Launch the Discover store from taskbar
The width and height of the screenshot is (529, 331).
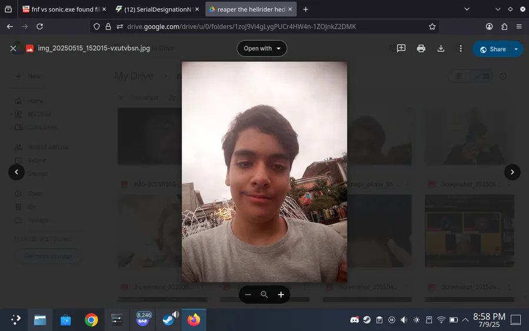coord(65,319)
